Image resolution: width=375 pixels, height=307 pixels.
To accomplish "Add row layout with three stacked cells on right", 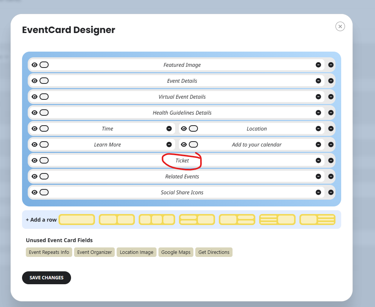I will pos(317,220).
